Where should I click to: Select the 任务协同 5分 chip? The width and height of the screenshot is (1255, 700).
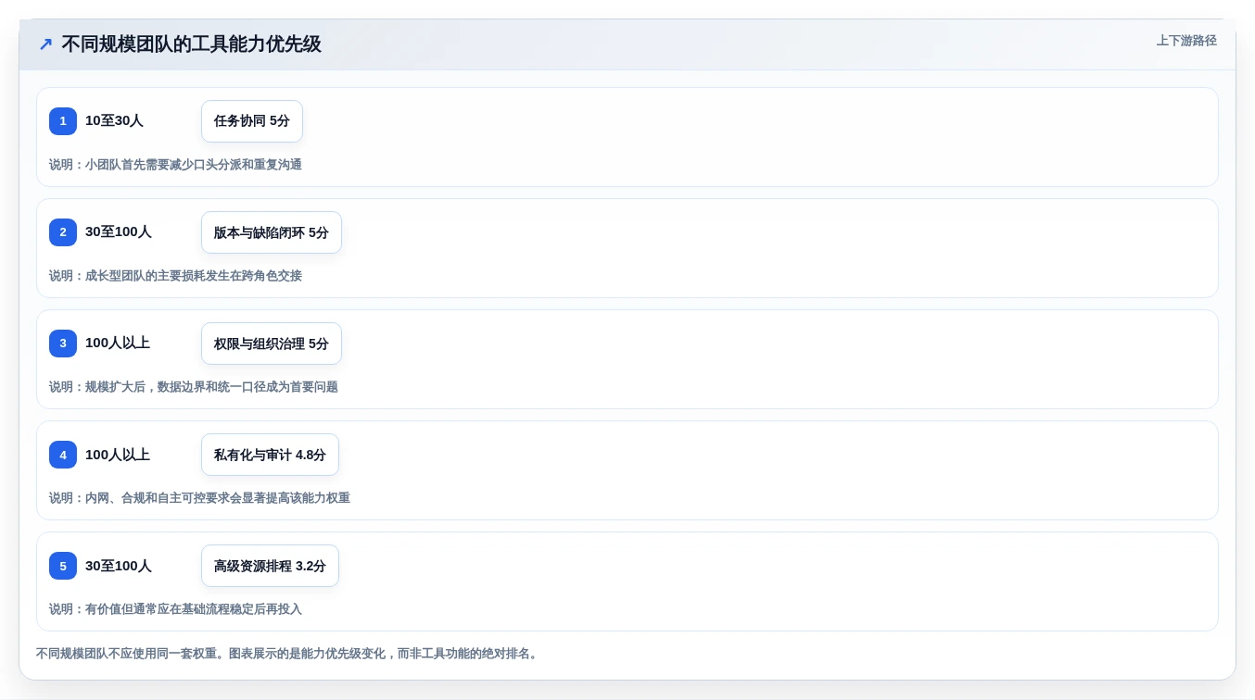(x=252, y=121)
